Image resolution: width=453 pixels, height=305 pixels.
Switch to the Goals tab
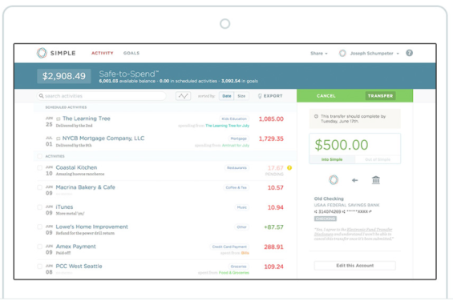pyautogui.click(x=131, y=53)
